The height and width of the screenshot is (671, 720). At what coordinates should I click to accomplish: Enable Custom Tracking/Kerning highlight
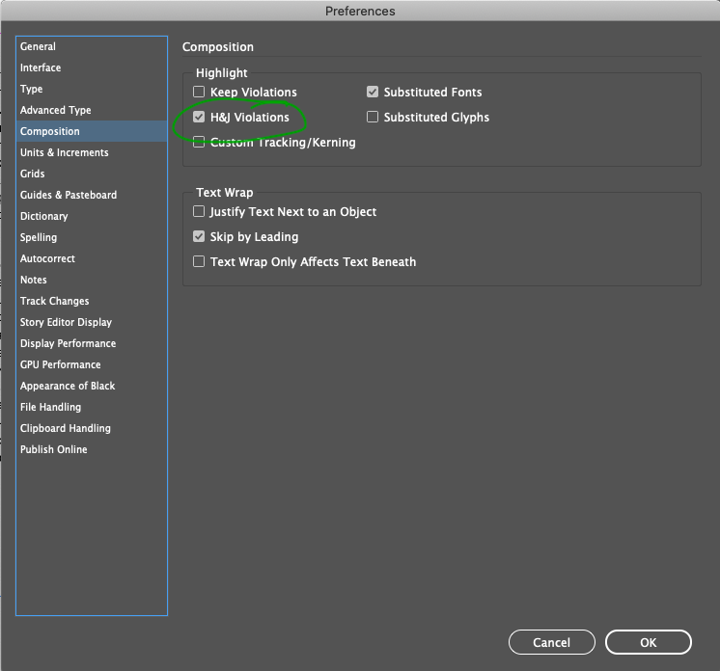click(199, 142)
